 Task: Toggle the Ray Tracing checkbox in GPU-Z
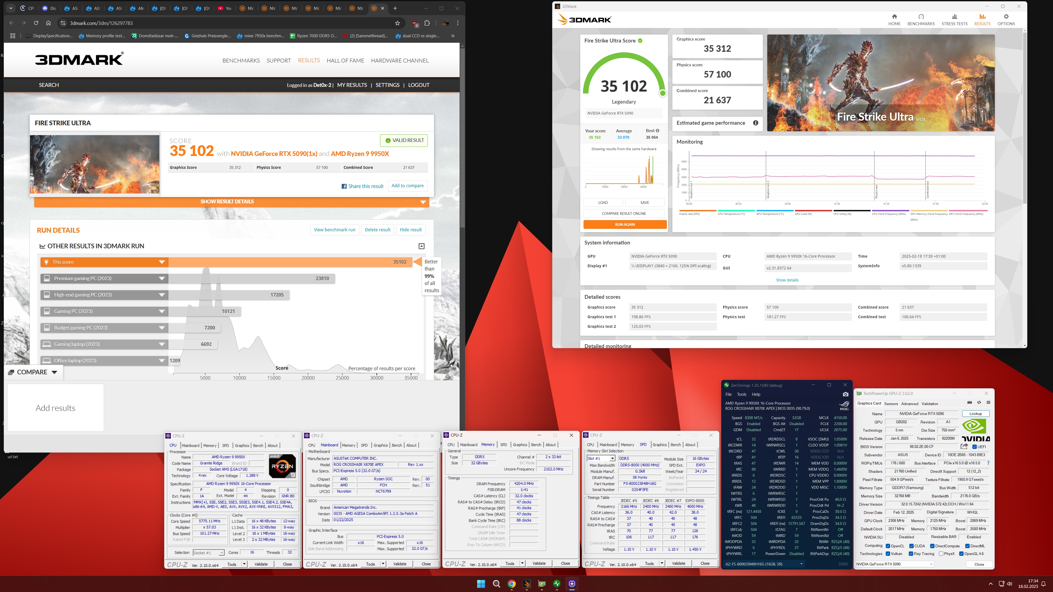pos(911,554)
